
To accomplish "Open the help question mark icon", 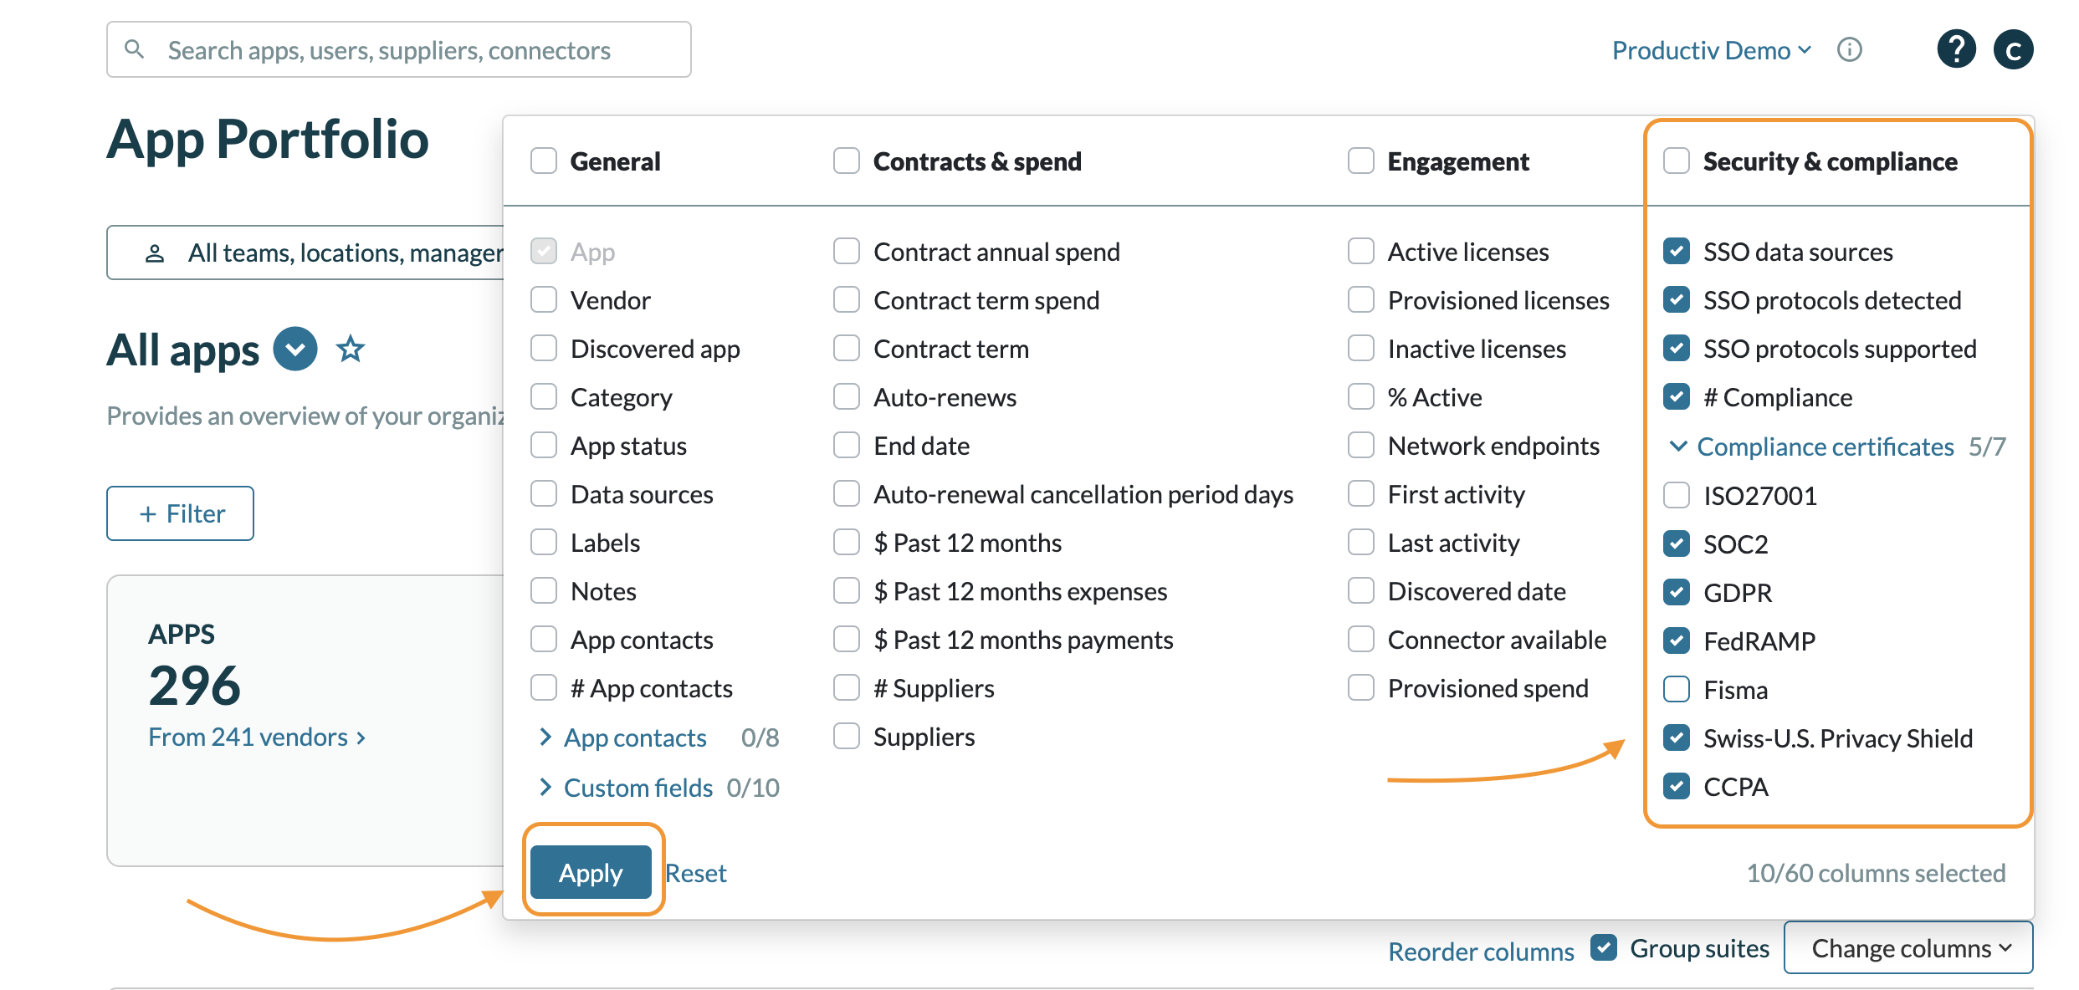I will click(x=1956, y=49).
